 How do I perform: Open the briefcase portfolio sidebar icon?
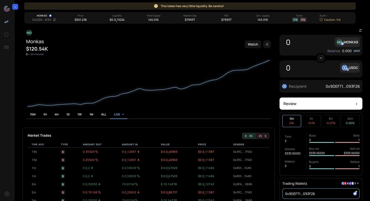click(x=6, y=47)
